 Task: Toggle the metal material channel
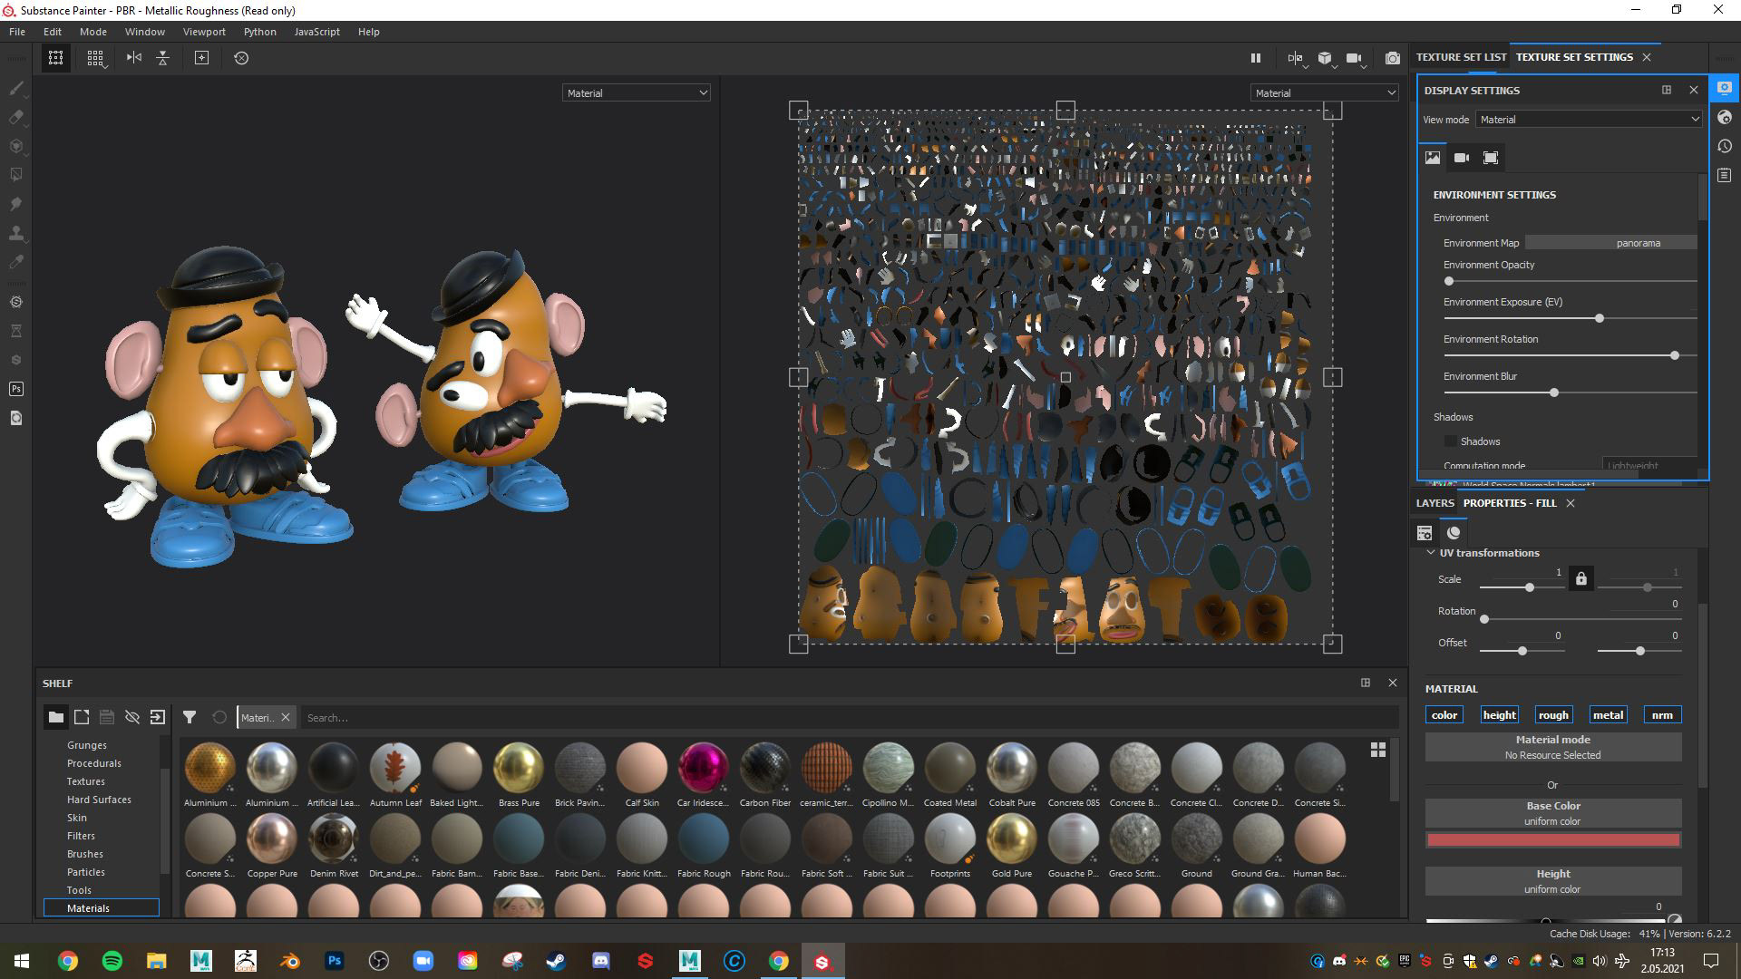click(1608, 715)
